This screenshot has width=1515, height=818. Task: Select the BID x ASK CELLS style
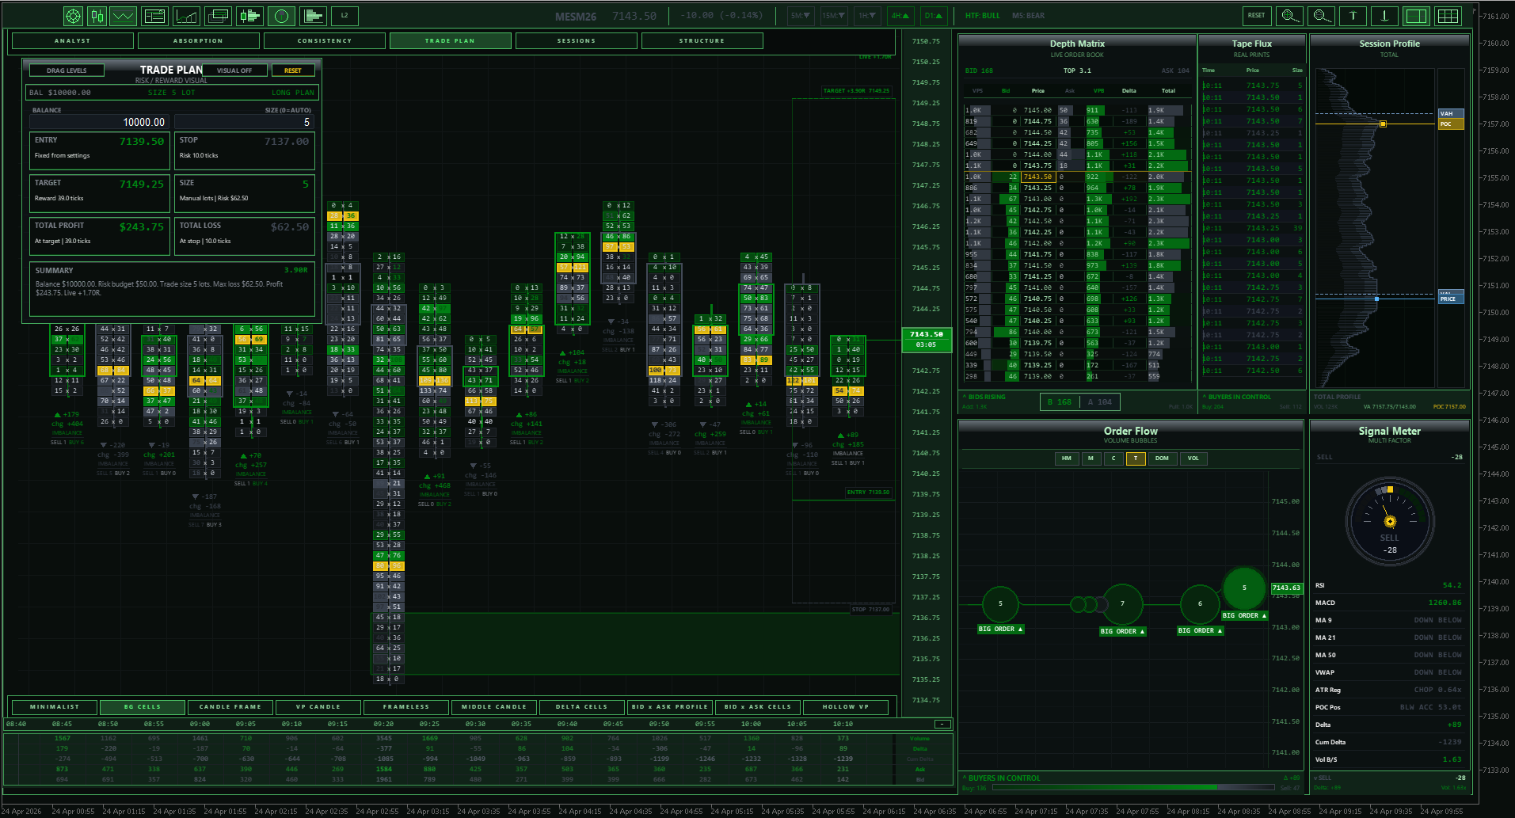[x=758, y=706]
